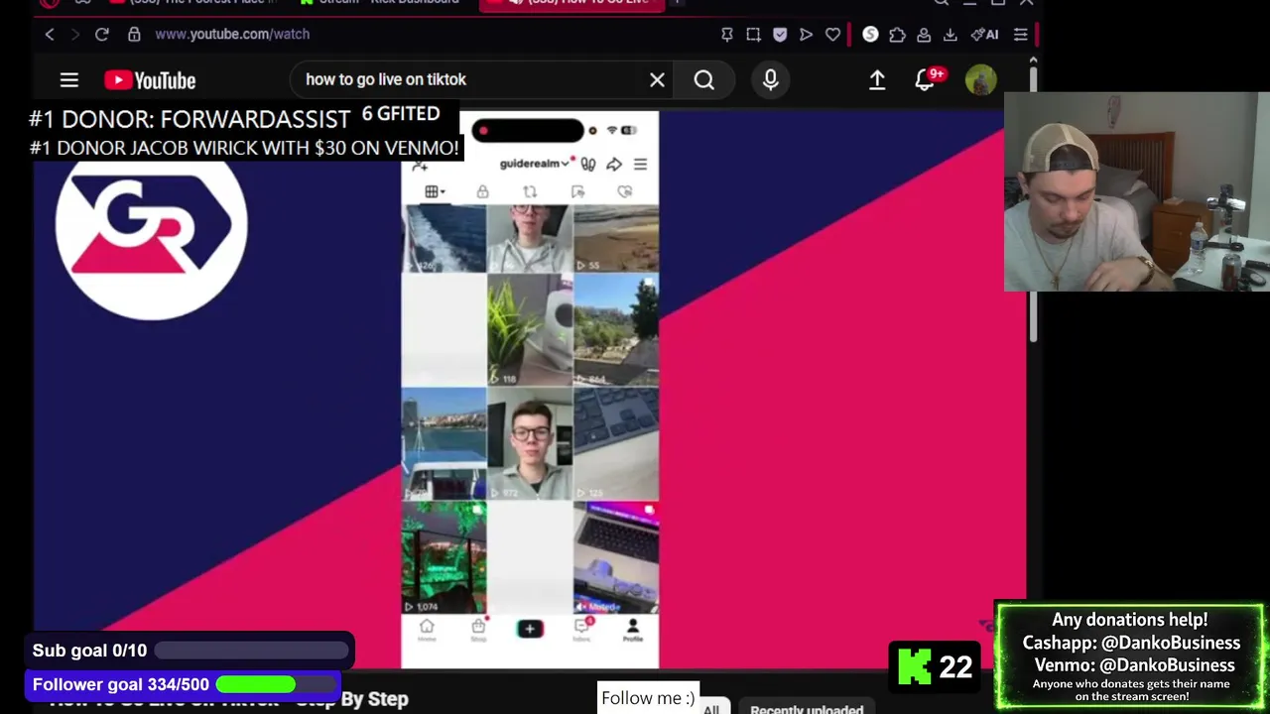Switch to the TikTok private videos lock tab
1270x714 pixels.
coord(482,191)
